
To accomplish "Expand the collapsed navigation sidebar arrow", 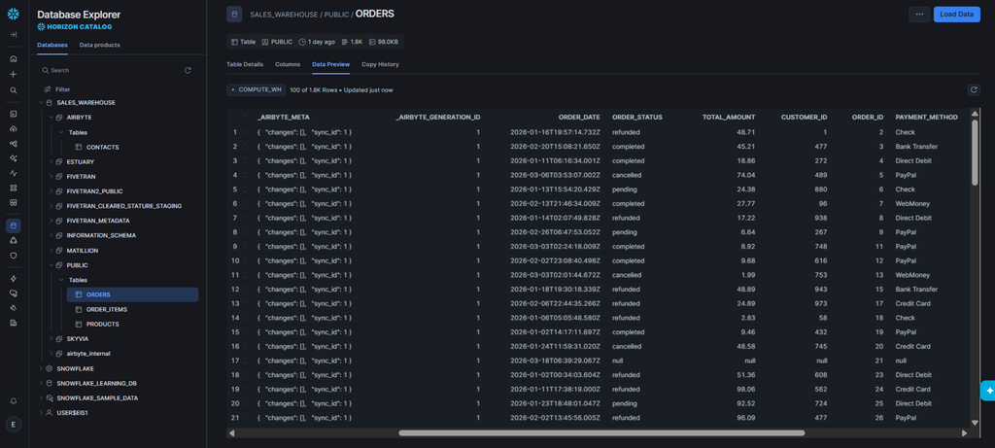I will point(14,34).
